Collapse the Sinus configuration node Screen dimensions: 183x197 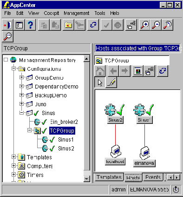[21, 113]
